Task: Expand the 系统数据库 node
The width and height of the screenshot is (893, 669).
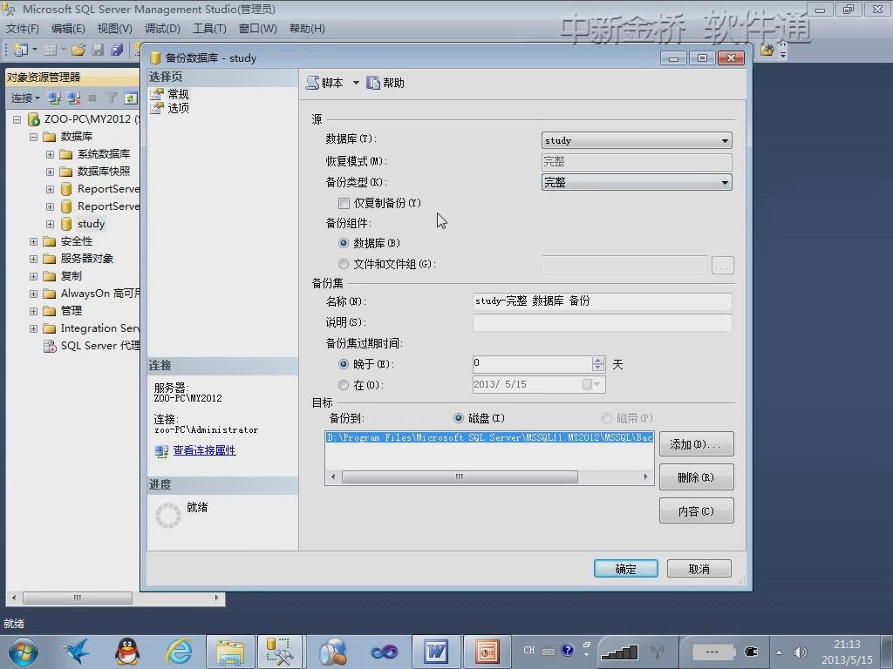Action: click(x=50, y=154)
